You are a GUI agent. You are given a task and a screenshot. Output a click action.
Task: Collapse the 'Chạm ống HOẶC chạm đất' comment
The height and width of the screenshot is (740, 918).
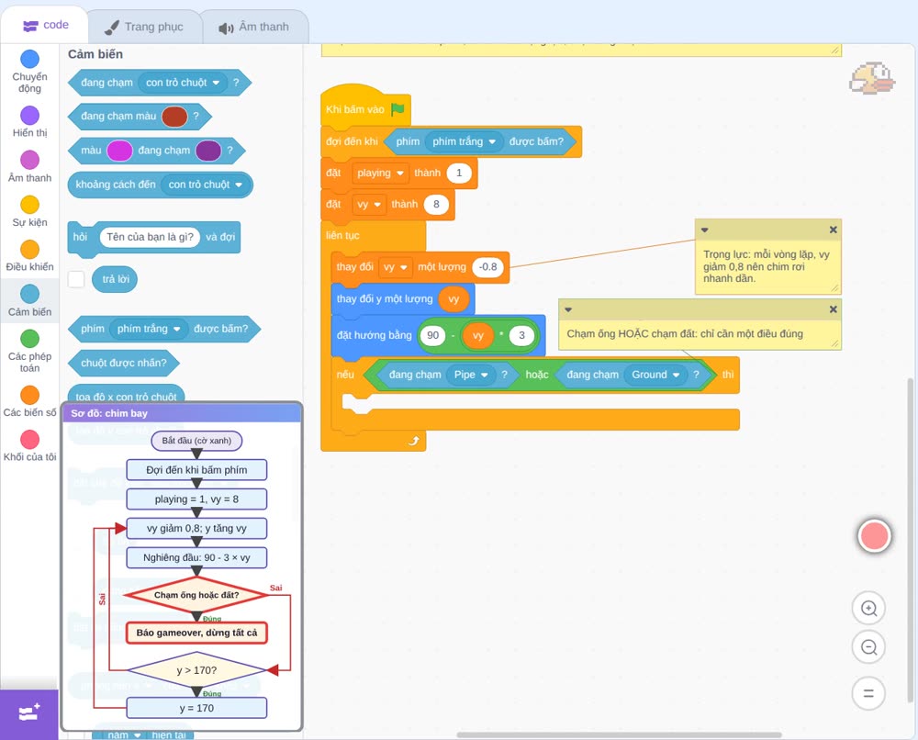click(568, 309)
